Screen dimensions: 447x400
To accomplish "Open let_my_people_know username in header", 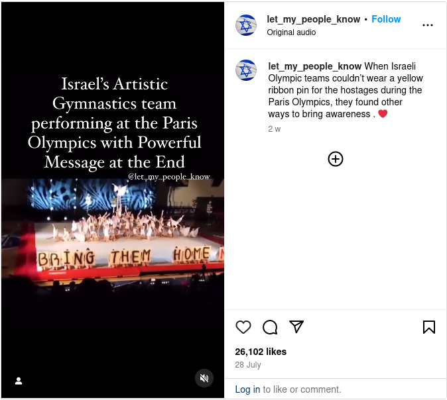I will 313,19.
